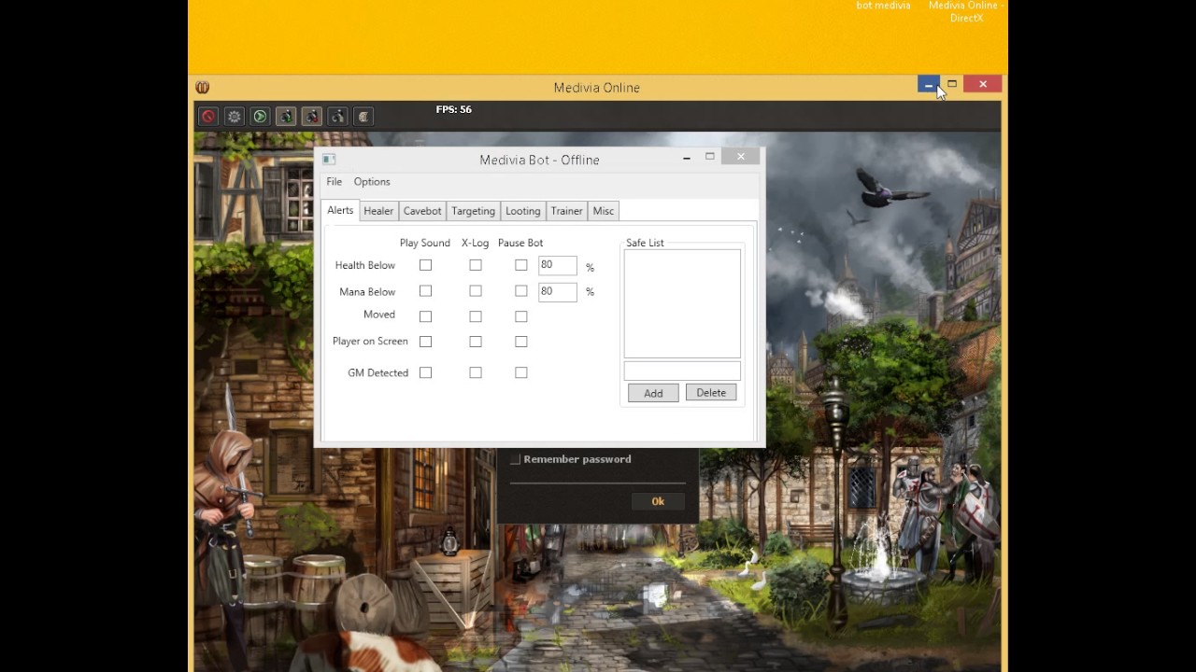Image resolution: width=1196 pixels, height=672 pixels.
Task: Enable Pause Bot for Moved
Action: pyautogui.click(x=521, y=316)
